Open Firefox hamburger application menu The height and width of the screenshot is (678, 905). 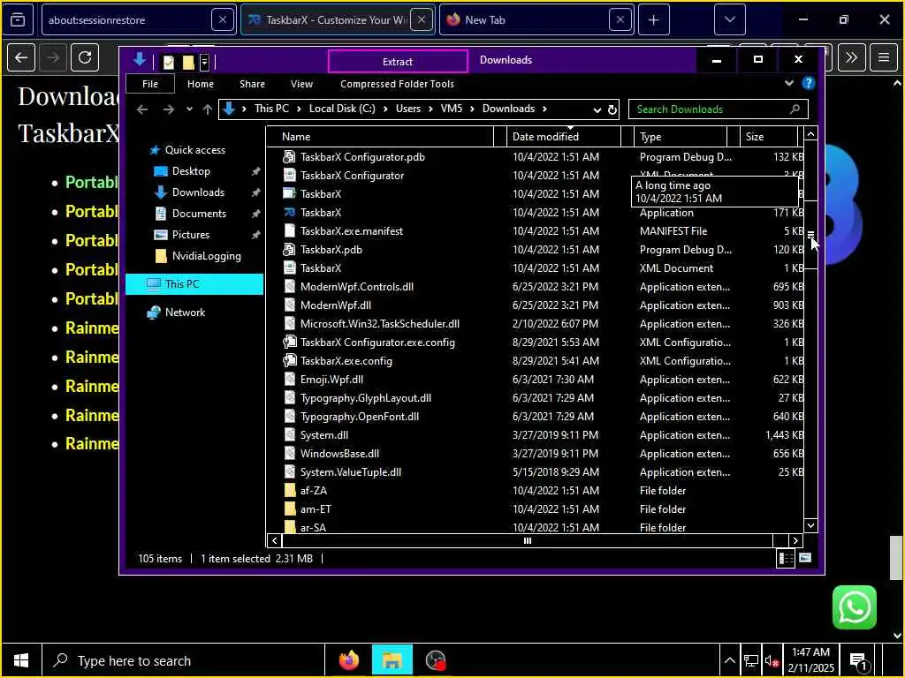click(x=883, y=57)
